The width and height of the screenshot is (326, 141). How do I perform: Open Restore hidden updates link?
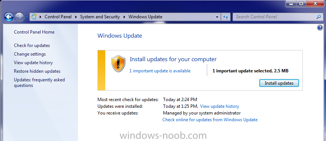click(x=37, y=71)
